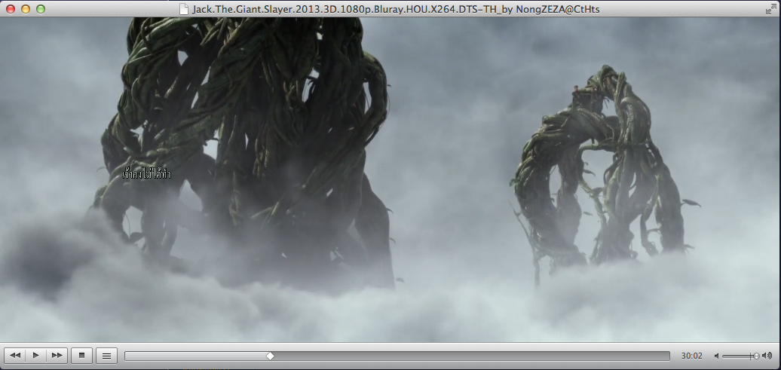Click the 30:02 elapsed time display
The image size is (781, 370).
pyautogui.click(x=692, y=356)
